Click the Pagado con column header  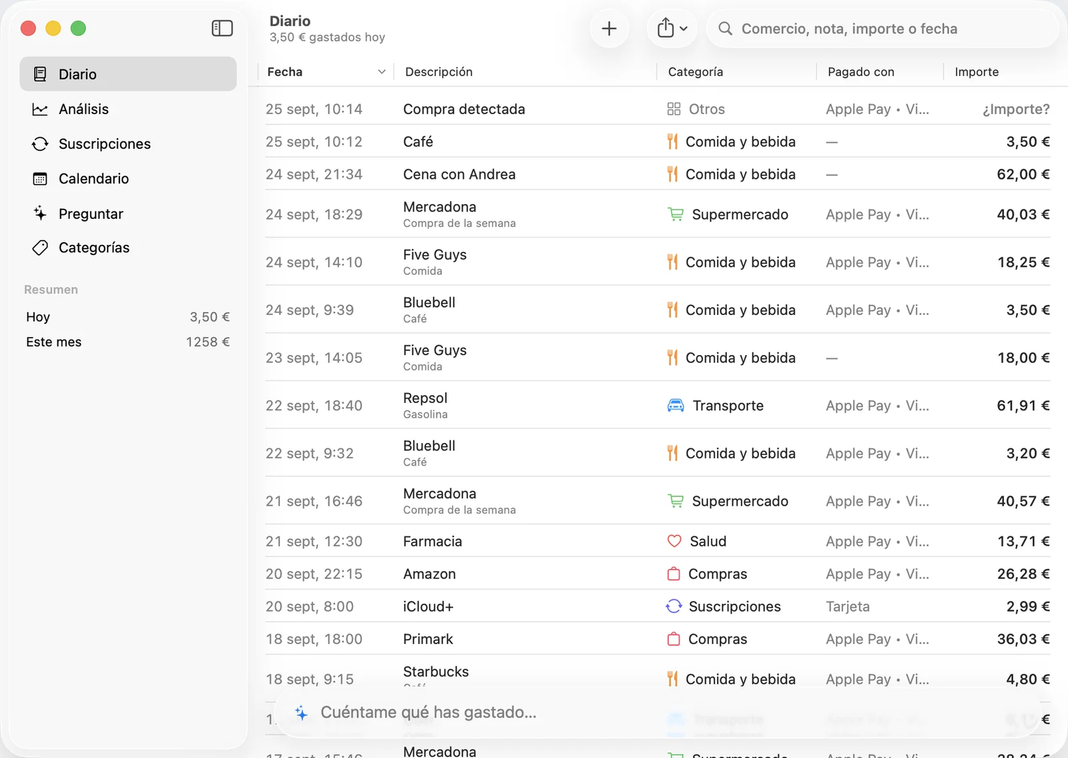tap(860, 72)
